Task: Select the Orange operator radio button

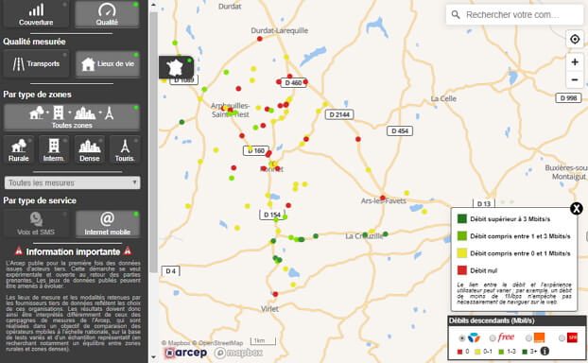Action: (x=528, y=338)
